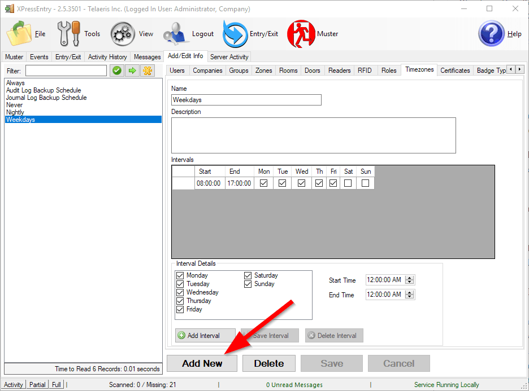Click the Add New button

pos(202,363)
